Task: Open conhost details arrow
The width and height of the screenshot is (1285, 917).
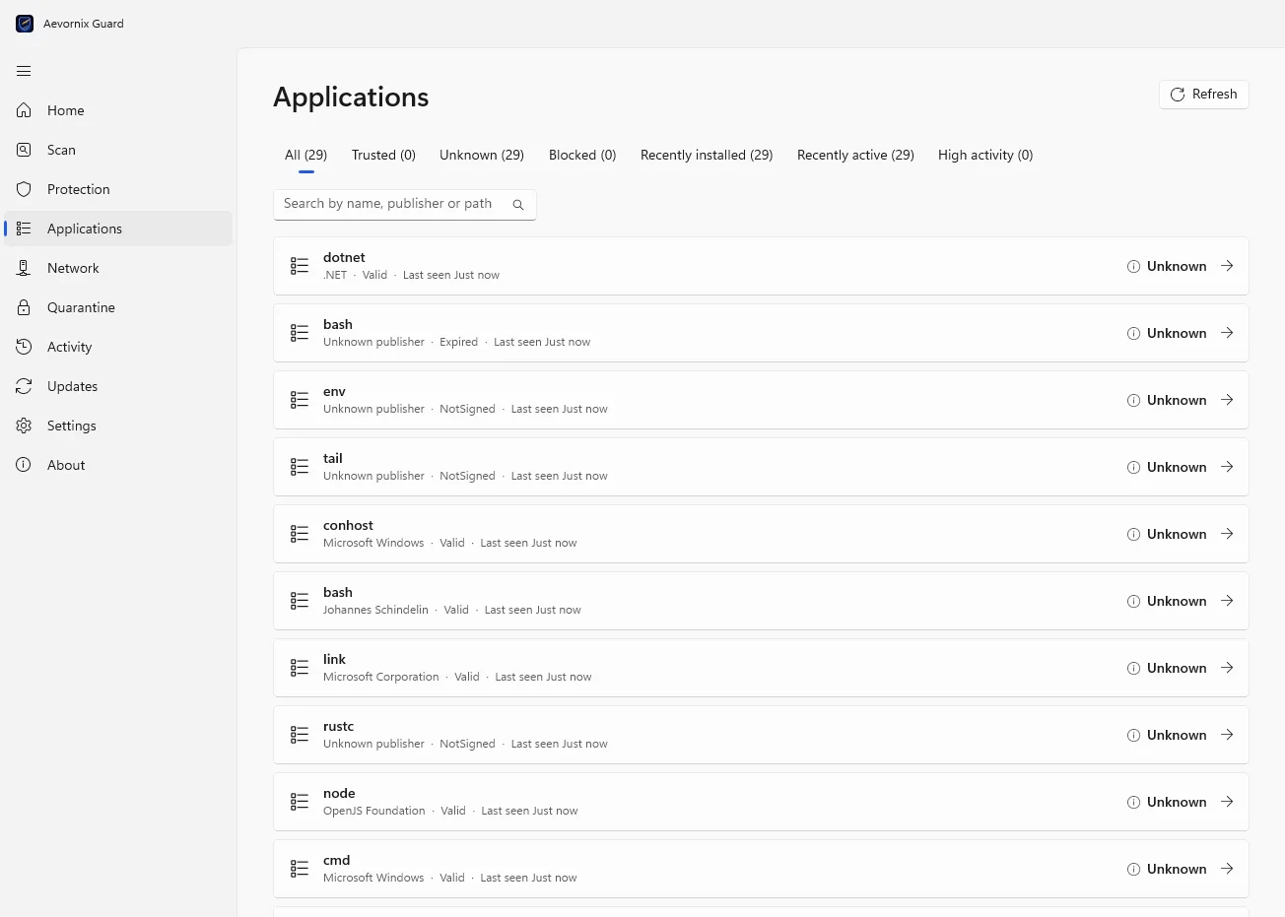Action: 1227,534
